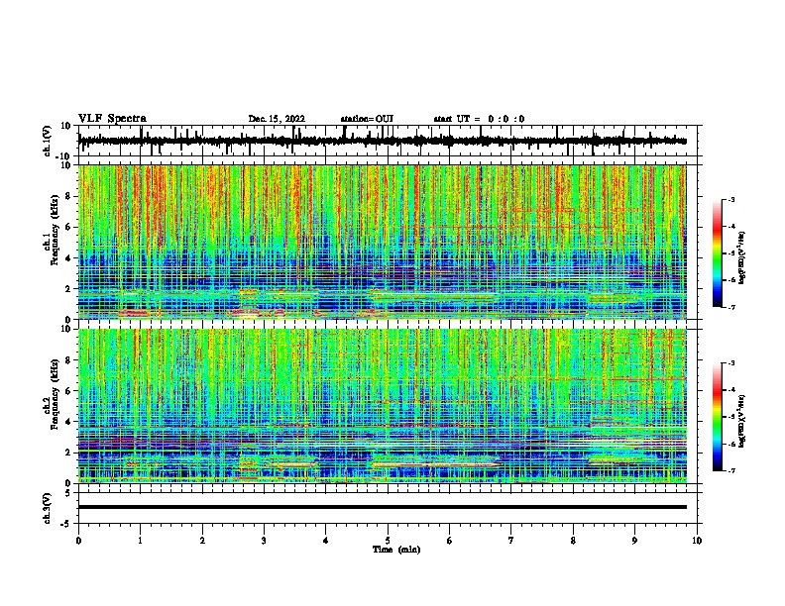The image size is (785, 606).
Task: Click time axis tick label "9"
Action: click(x=634, y=541)
